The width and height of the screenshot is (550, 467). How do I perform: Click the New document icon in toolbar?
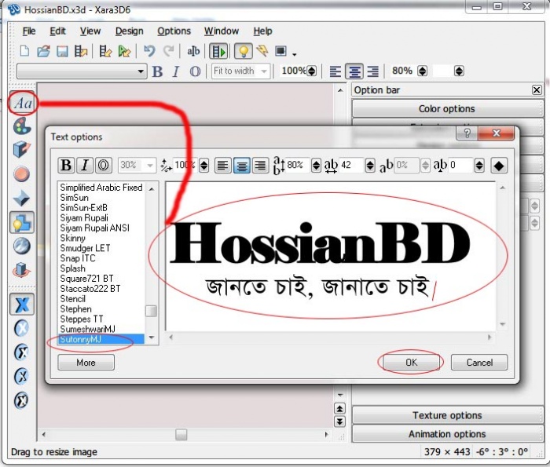pos(24,51)
